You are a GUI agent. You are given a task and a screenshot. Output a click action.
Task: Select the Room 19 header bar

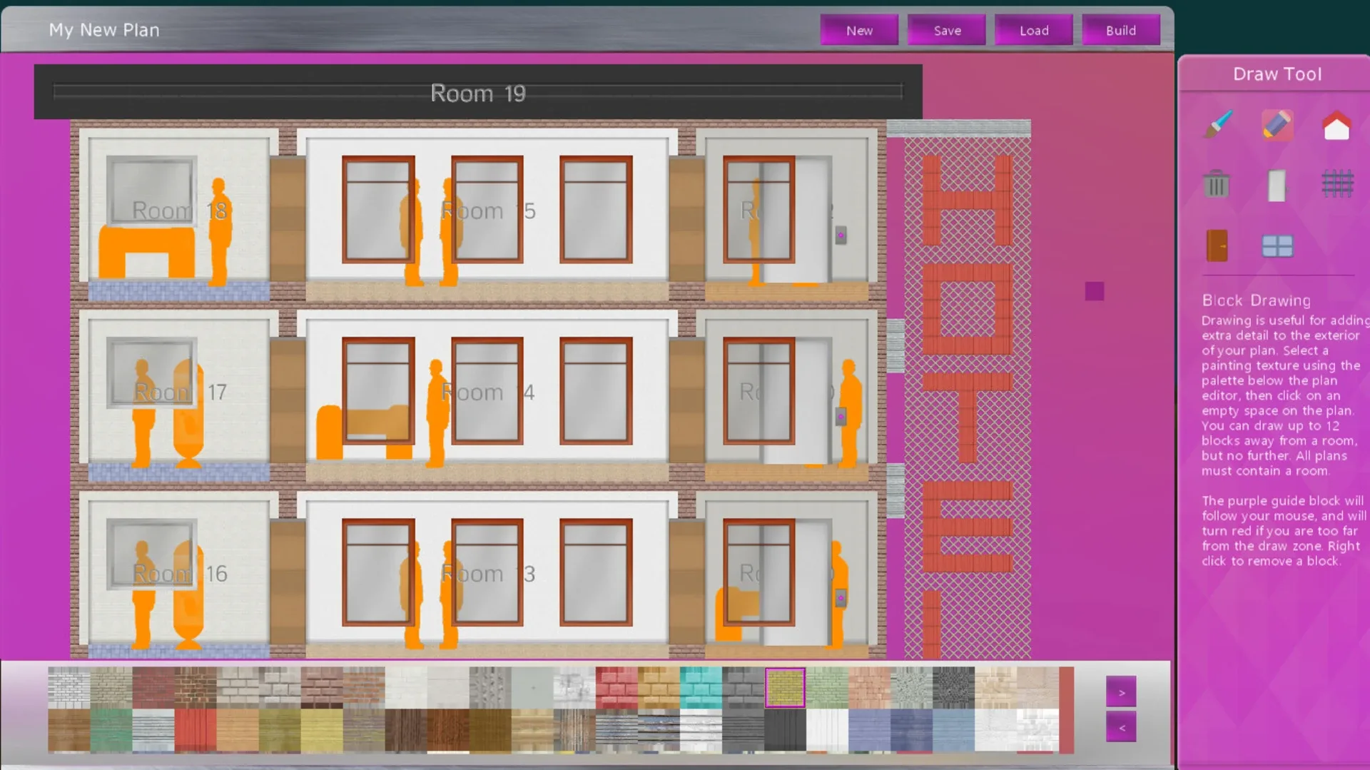[478, 93]
